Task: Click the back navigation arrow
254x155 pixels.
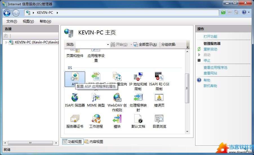Action: pyautogui.click(x=7, y=13)
